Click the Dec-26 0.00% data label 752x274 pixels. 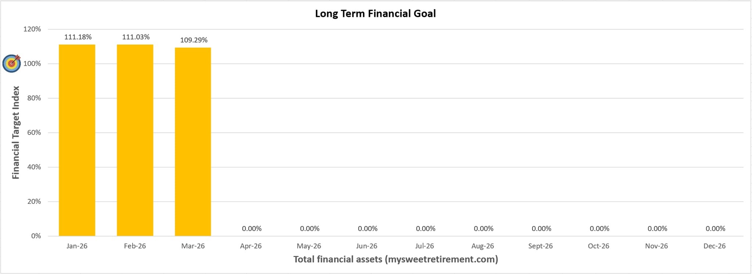pyautogui.click(x=715, y=228)
